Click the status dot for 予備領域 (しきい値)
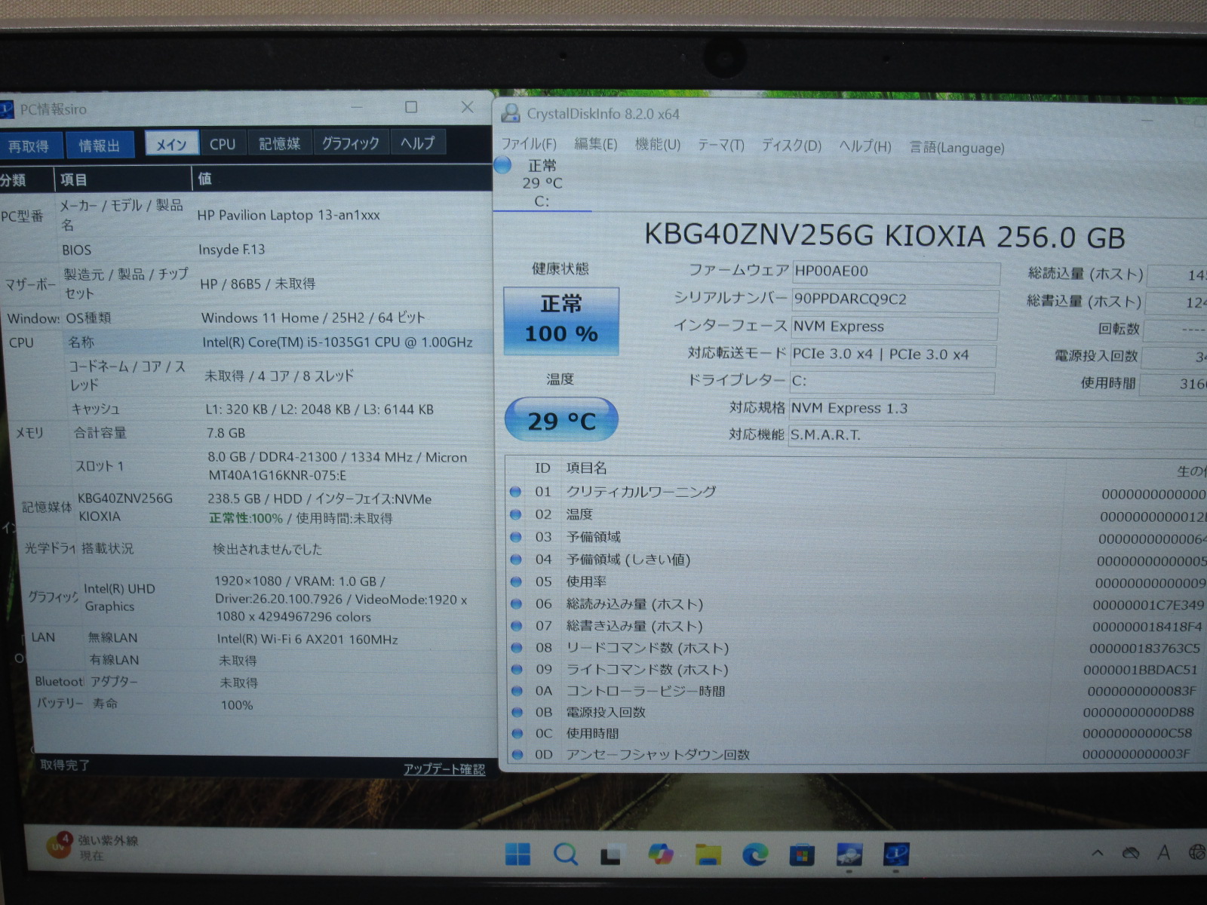The width and height of the screenshot is (1207, 905). [x=516, y=560]
